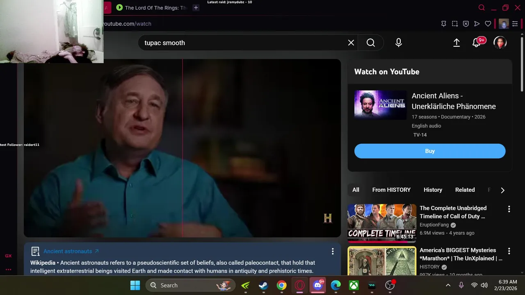Click the Opera GX taskbar icon

tap(300, 285)
